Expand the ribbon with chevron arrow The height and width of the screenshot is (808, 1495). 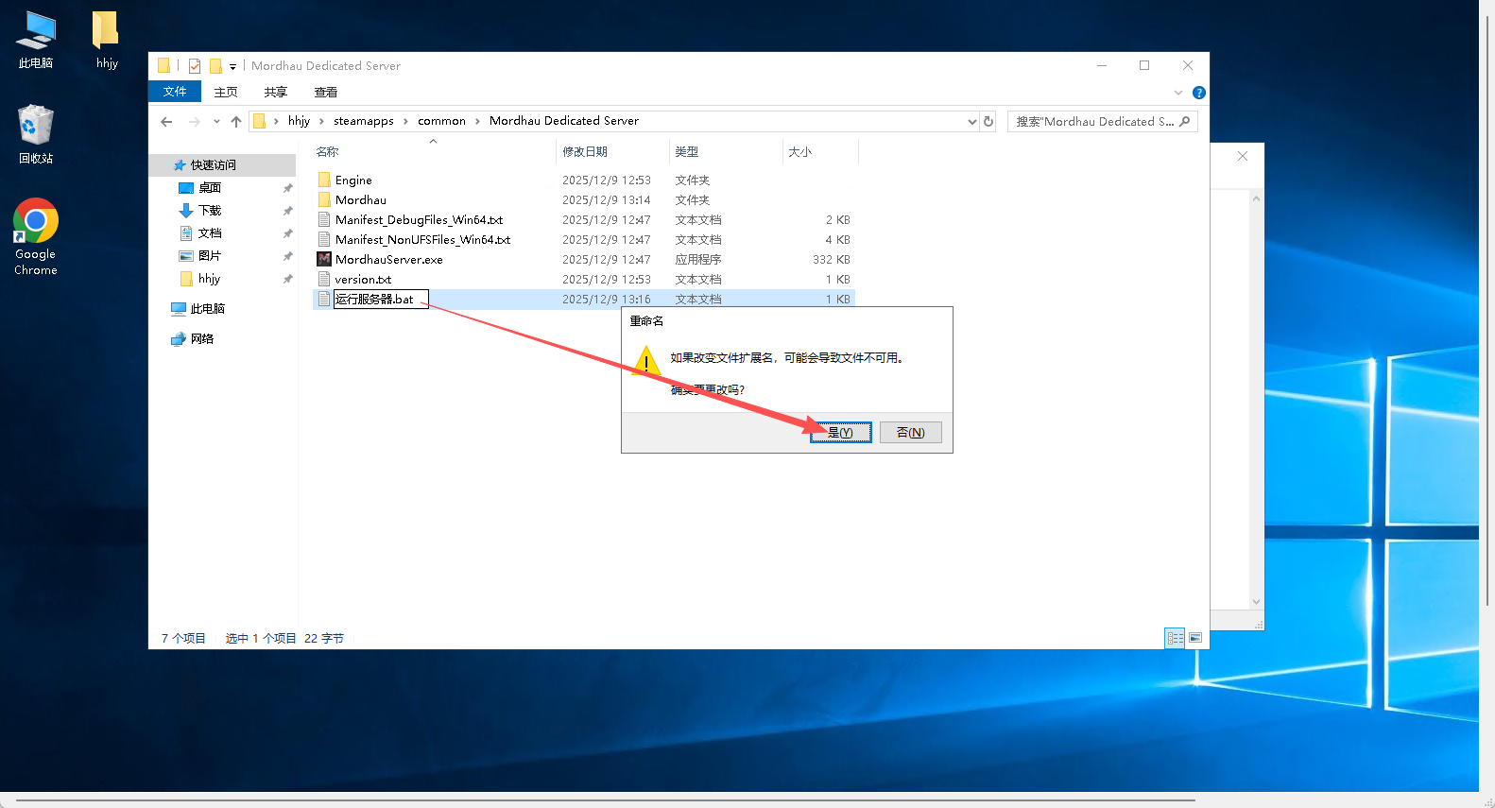click(1177, 93)
